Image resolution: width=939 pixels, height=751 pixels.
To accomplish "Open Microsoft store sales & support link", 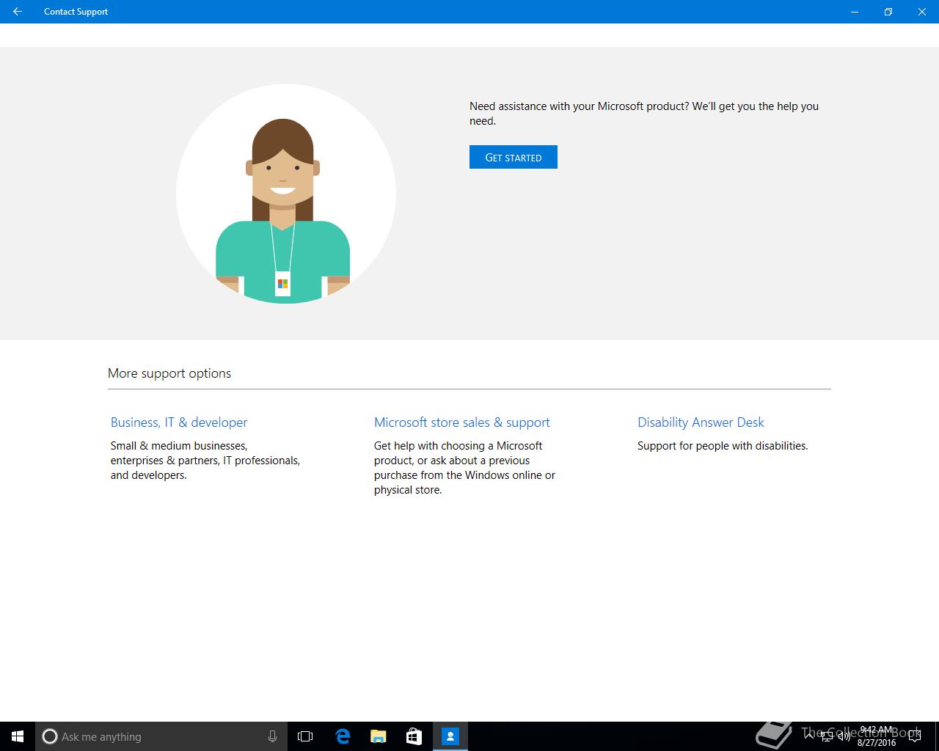I will 461,422.
